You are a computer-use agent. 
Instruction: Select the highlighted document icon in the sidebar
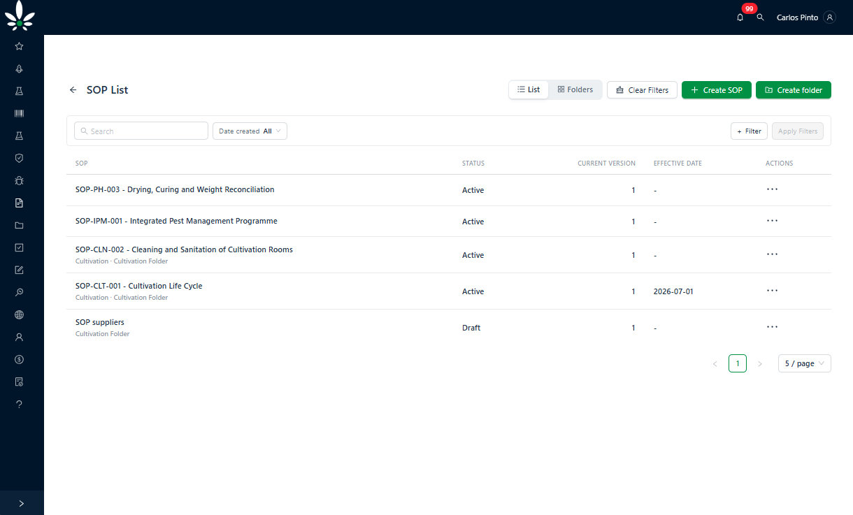(19, 203)
